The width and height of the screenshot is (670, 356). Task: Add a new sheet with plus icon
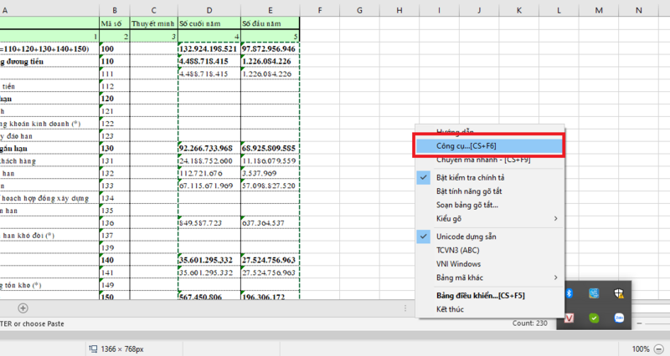point(23,308)
